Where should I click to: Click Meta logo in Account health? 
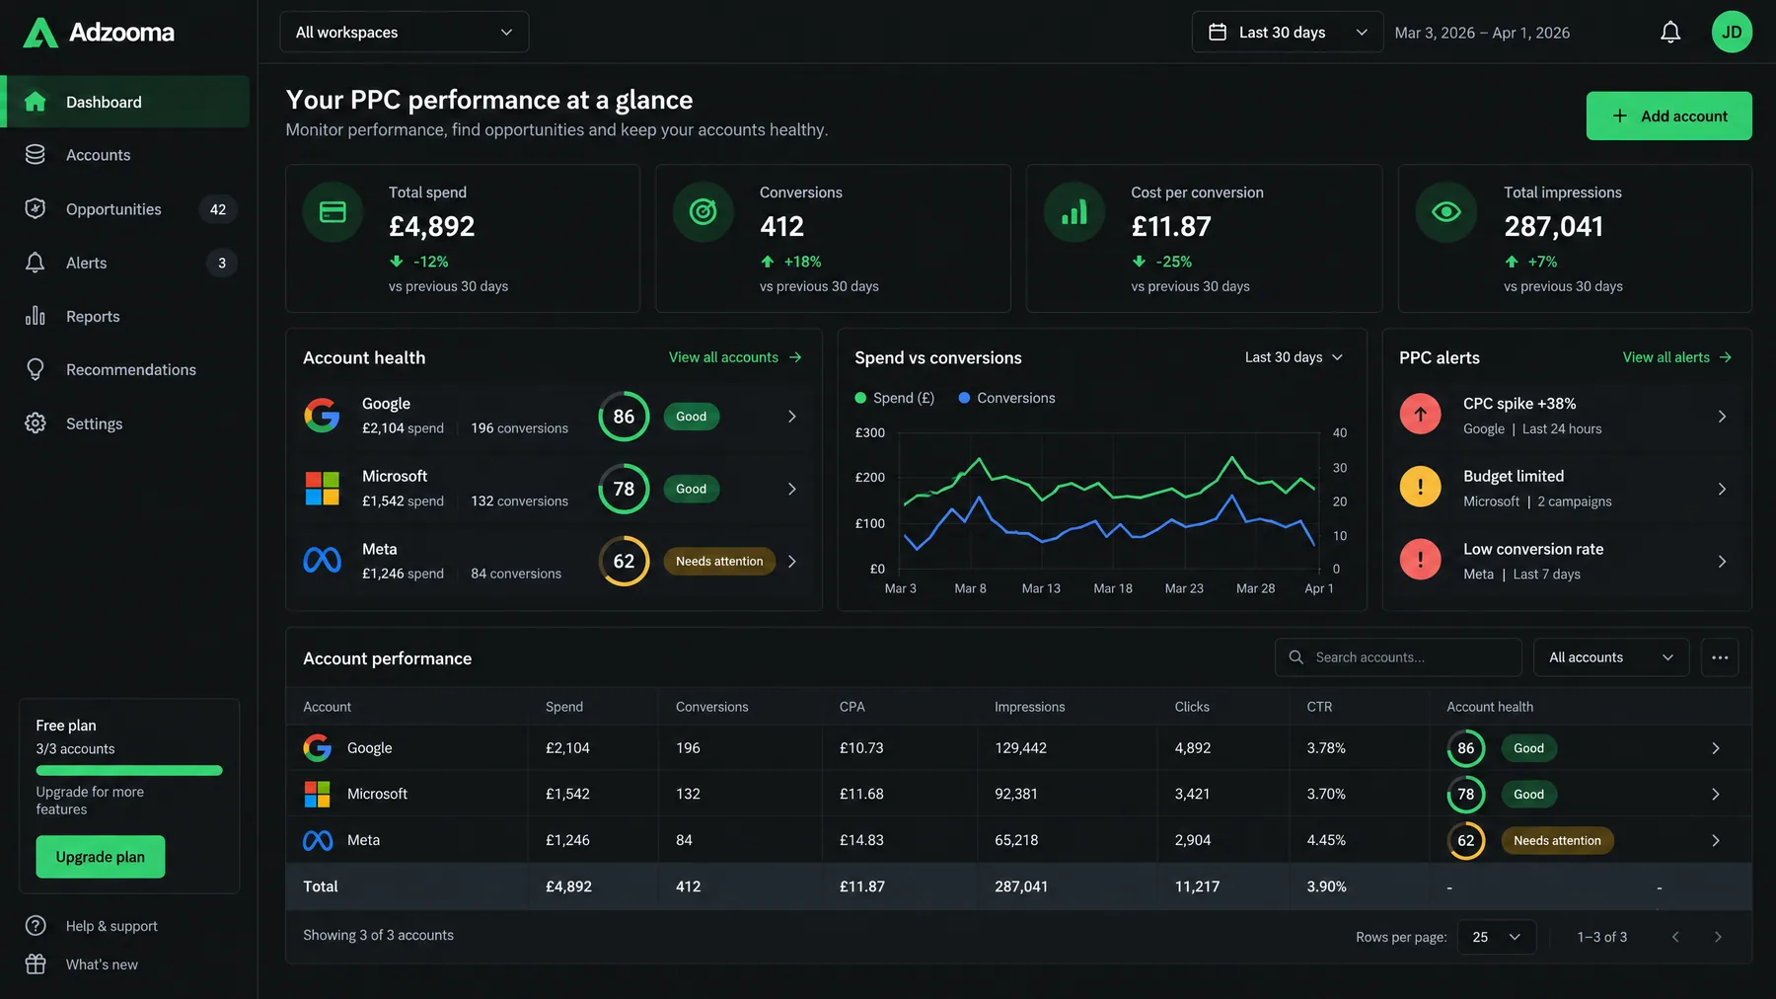(x=322, y=561)
